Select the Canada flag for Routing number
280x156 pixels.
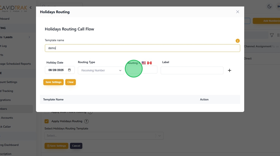[149, 63]
